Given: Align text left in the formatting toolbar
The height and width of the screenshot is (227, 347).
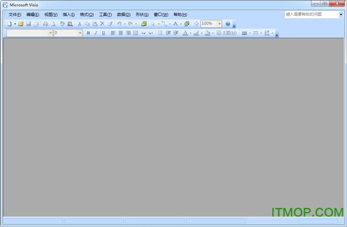Looking at the screenshot, I should click(x=113, y=33).
